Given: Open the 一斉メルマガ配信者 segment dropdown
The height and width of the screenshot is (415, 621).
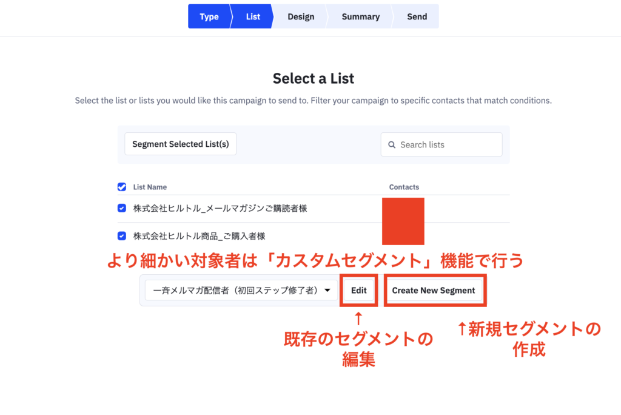Looking at the screenshot, I should pos(241,291).
